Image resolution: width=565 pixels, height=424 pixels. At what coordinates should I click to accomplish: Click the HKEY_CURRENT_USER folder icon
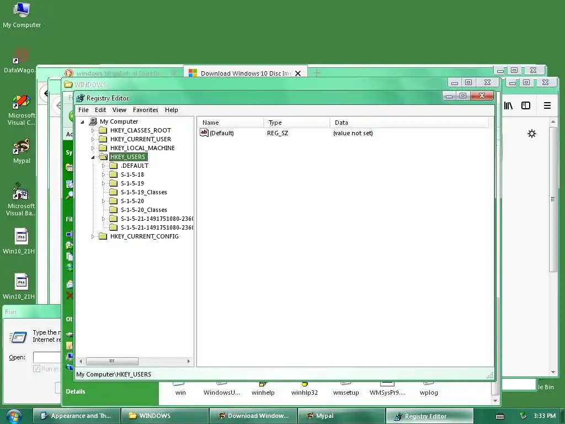click(103, 139)
